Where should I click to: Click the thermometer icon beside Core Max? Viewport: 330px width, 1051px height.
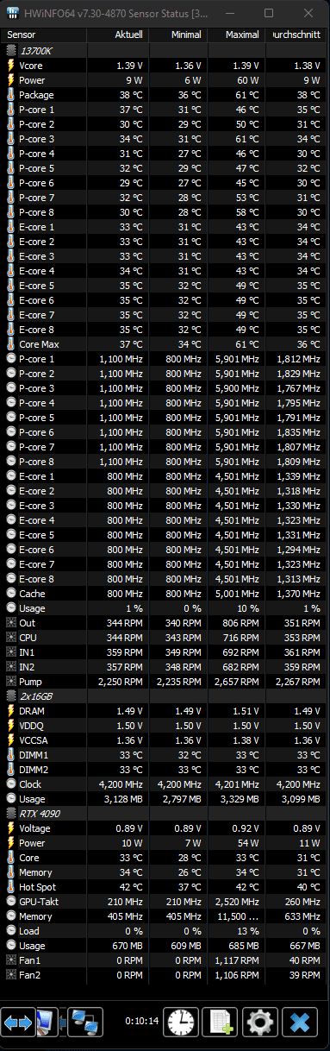10,344
